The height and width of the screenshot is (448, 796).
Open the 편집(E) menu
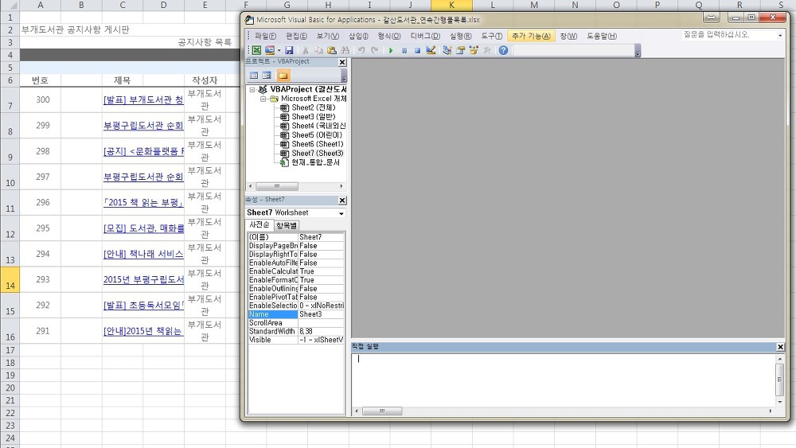(296, 36)
